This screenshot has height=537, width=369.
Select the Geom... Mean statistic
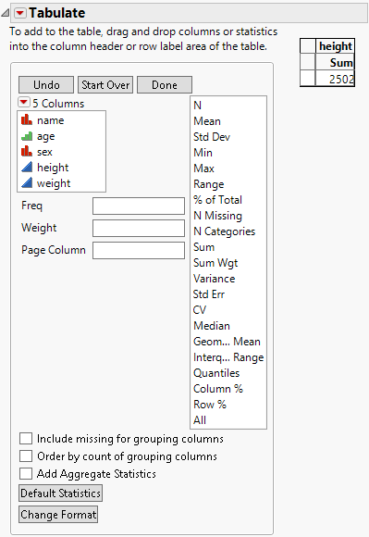point(227,342)
